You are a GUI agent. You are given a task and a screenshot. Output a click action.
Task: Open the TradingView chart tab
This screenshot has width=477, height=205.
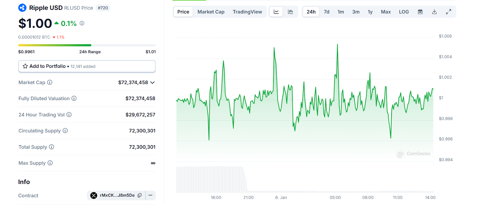[x=247, y=12]
